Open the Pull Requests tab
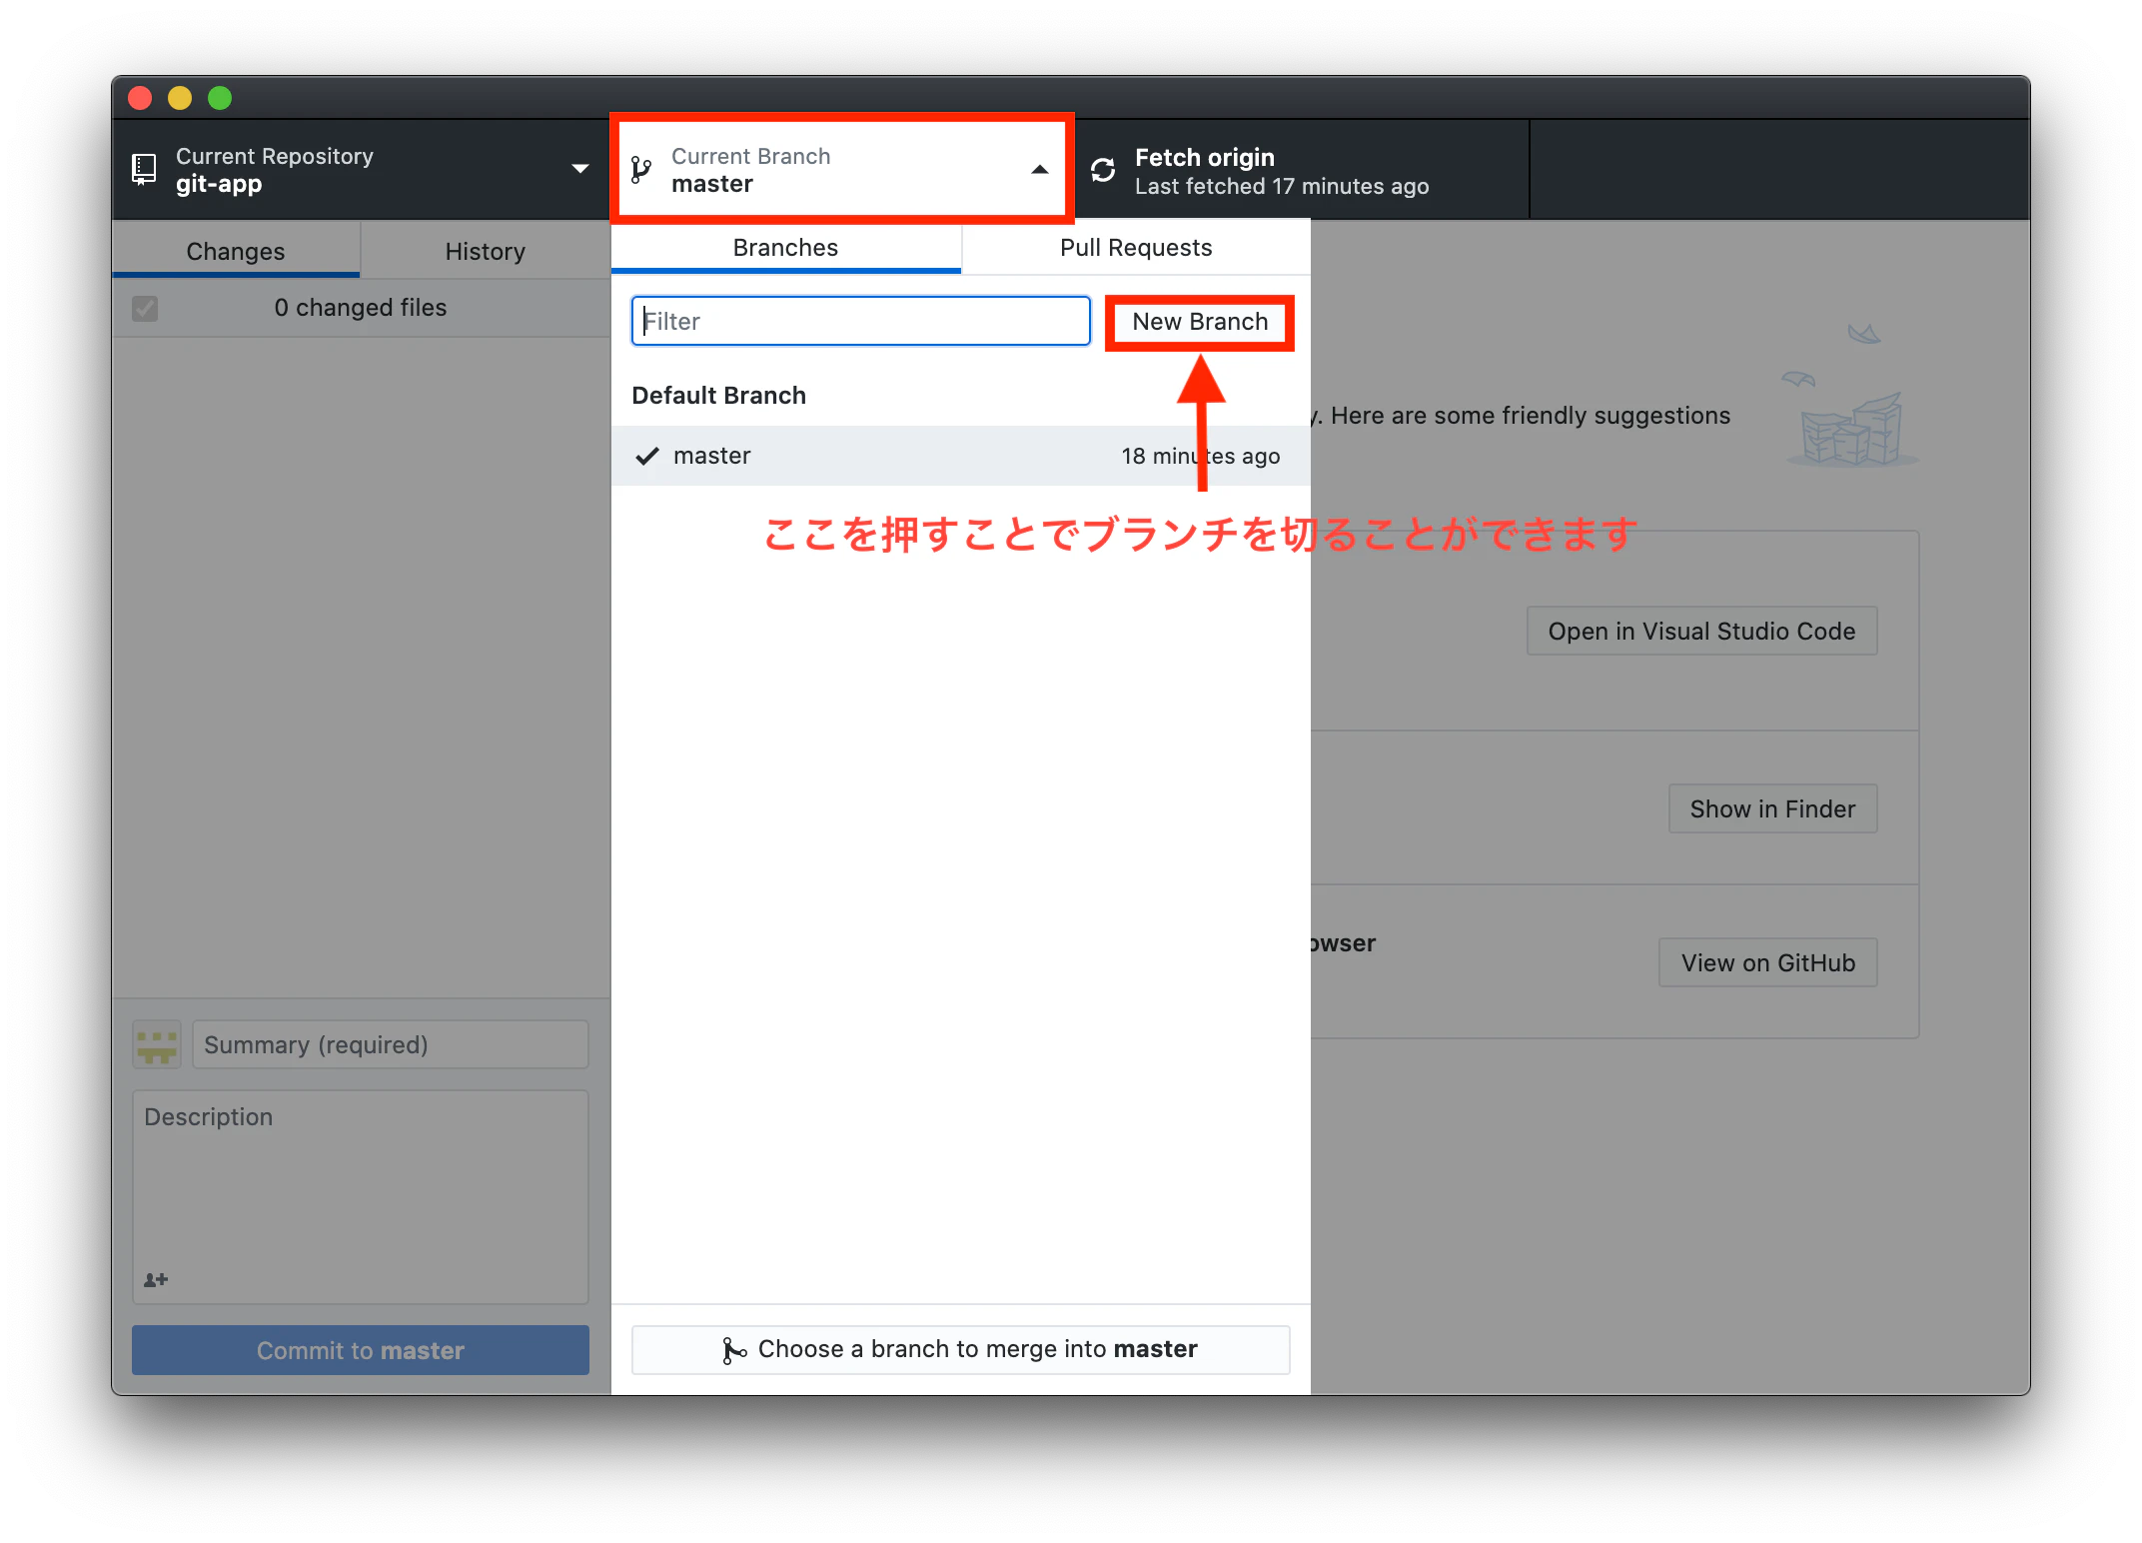The image size is (2142, 1543). [x=1136, y=247]
